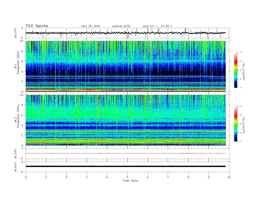Click the "ch.1(V)" axis label
Image resolution: width=258 pixels, height=199 pixels.
pyautogui.click(x=16, y=33)
